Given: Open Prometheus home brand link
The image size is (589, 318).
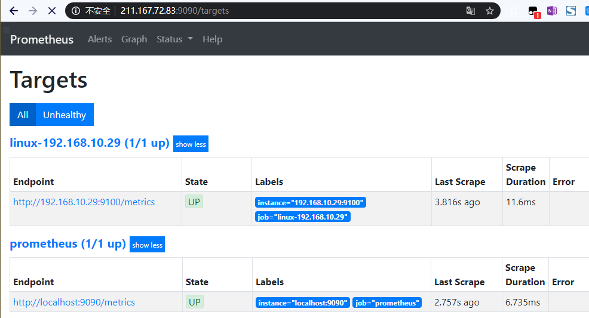Looking at the screenshot, I should [x=42, y=39].
